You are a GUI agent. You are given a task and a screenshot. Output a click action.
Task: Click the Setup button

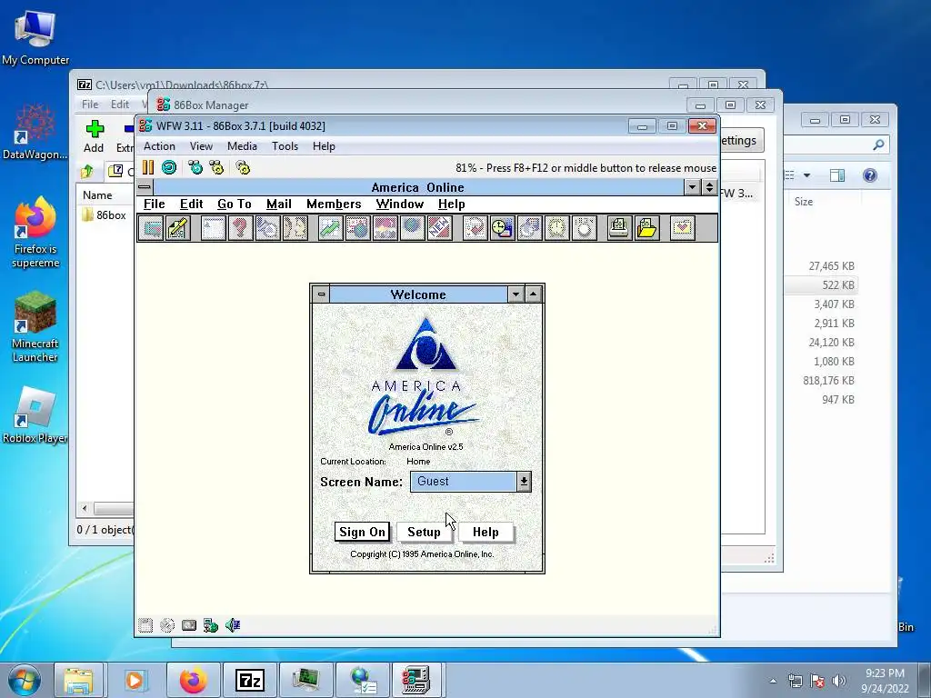pos(424,532)
